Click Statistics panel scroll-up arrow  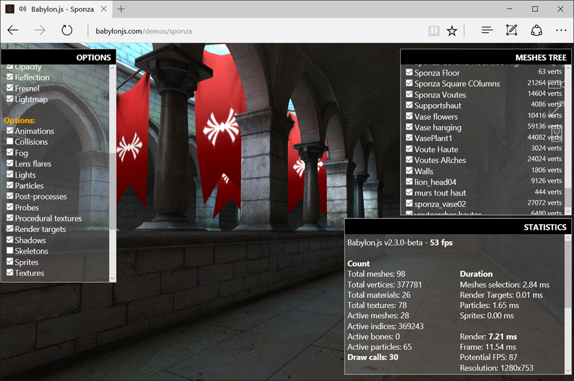[x=568, y=238]
